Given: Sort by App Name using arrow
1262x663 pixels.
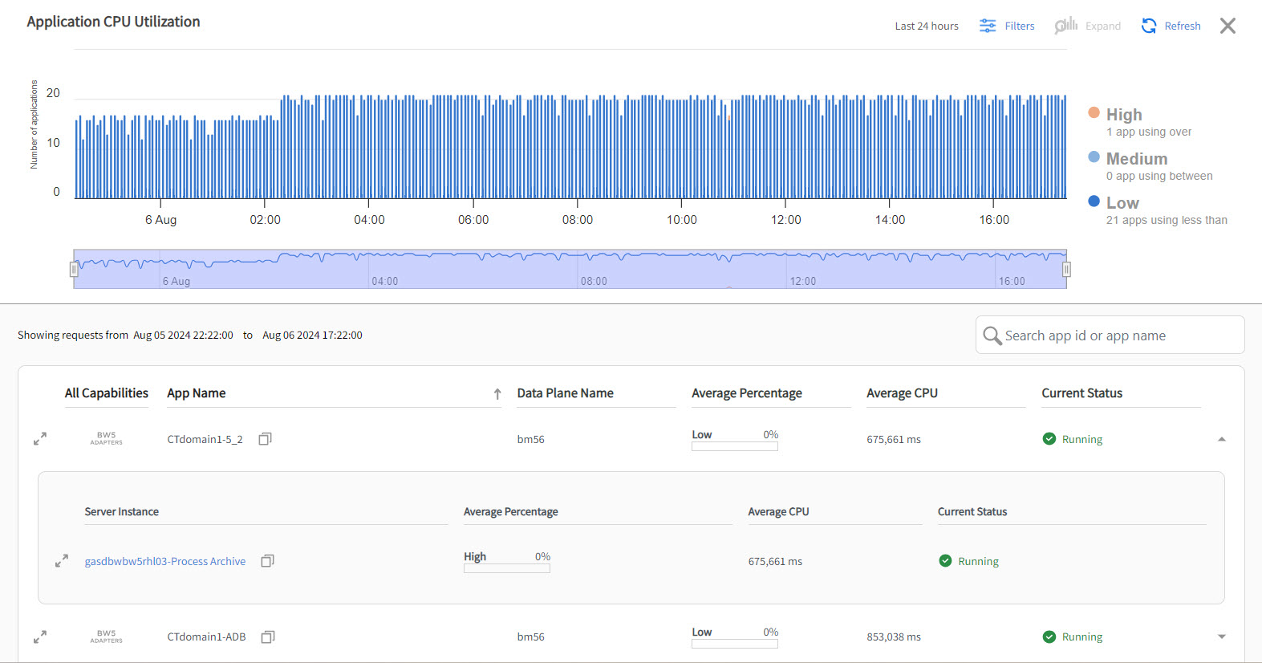Looking at the screenshot, I should pos(497,393).
